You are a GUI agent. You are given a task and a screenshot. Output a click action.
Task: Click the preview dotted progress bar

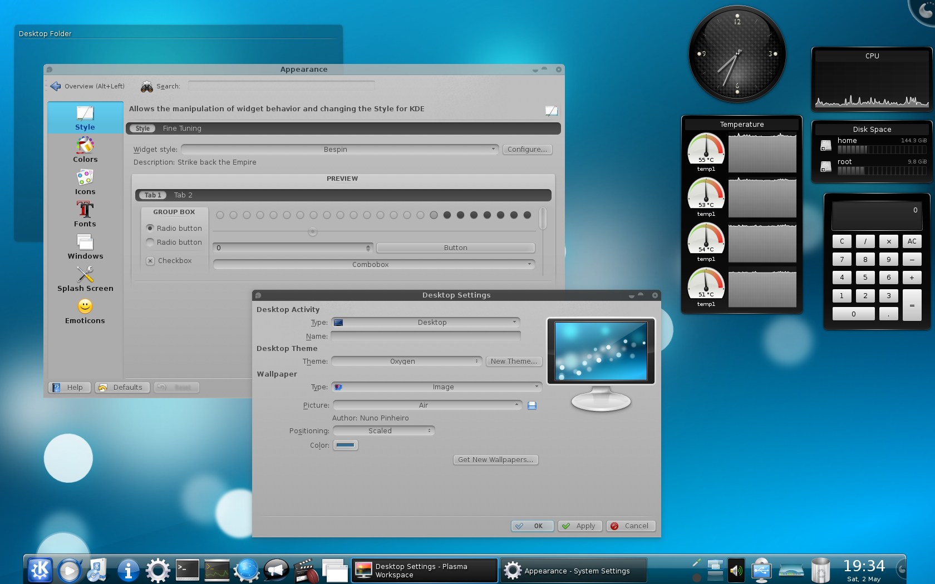[x=373, y=215]
